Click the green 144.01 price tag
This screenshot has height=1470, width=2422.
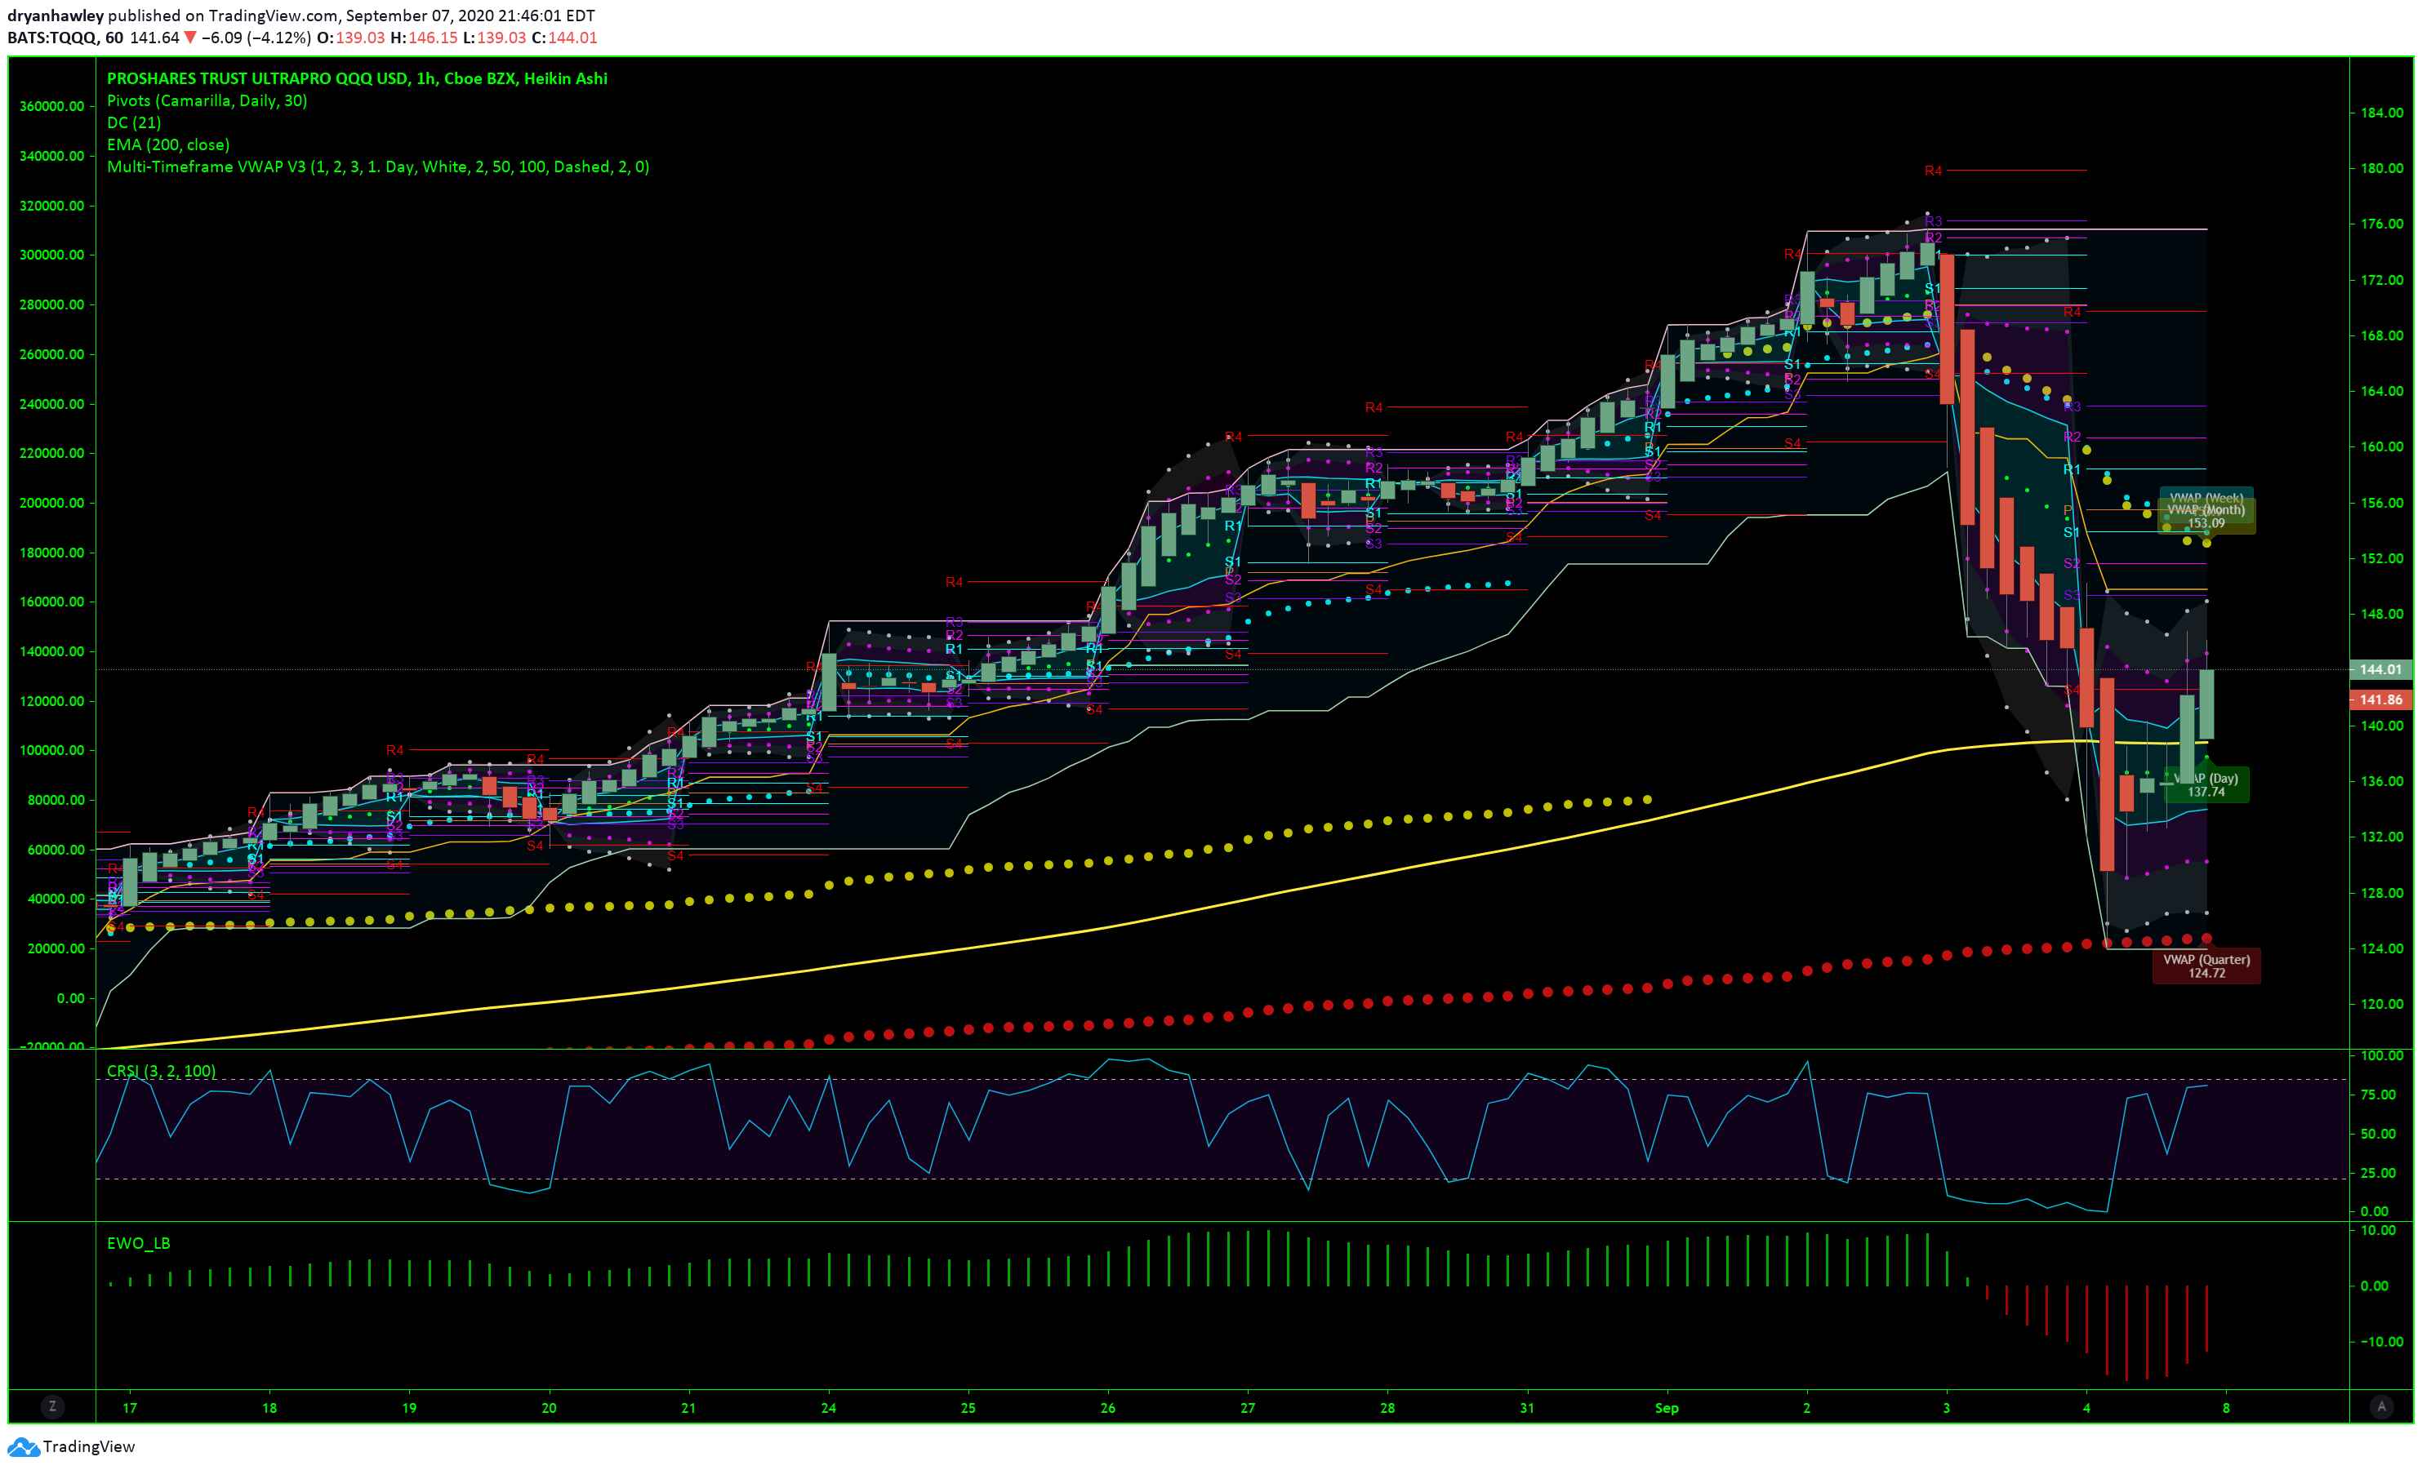pyautogui.click(x=2380, y=669)
